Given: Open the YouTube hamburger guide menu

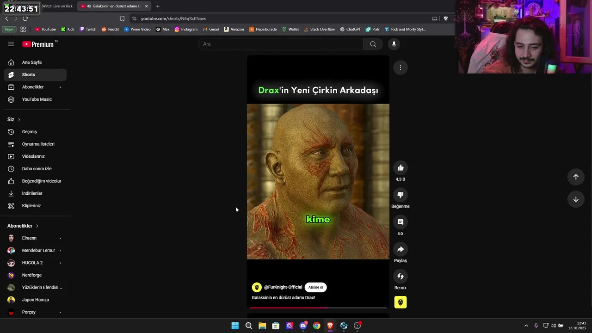Looking at the screenshot, I should point(11,44).
